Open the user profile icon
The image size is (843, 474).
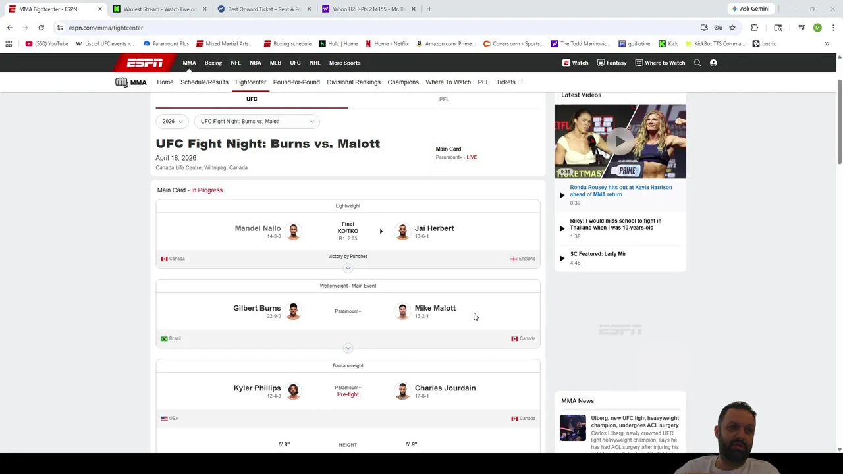[713, 63]
